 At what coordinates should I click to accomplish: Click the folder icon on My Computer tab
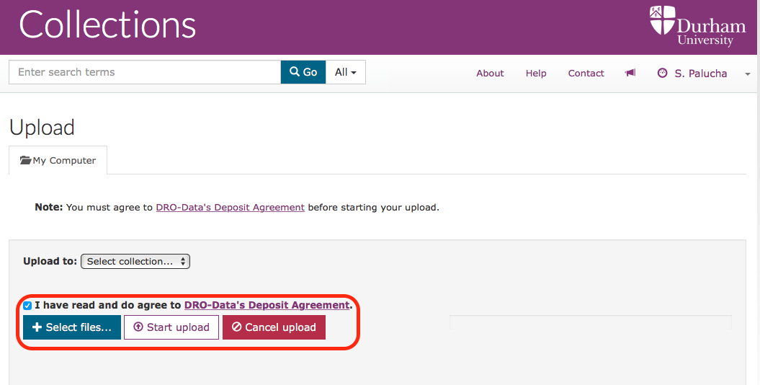pyautogui.click(x=25, y=160)
